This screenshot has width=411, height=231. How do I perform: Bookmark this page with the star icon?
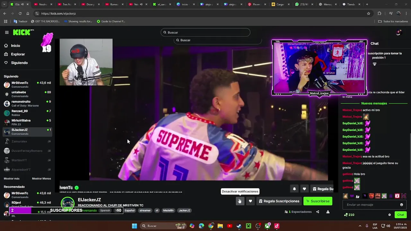click(369, 13)
